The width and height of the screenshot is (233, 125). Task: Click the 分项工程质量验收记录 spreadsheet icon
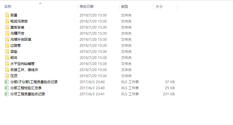7,94
